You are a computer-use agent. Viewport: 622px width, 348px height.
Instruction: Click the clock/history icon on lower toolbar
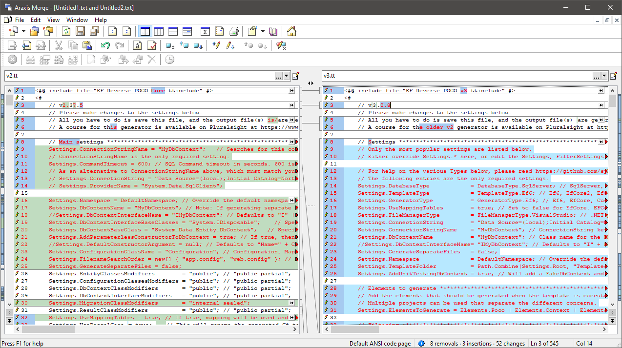click(169, 59)
